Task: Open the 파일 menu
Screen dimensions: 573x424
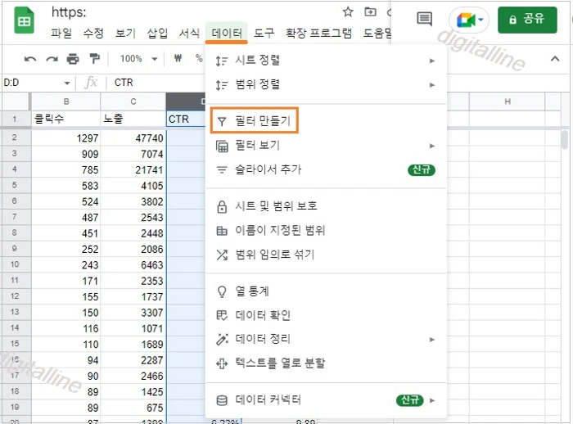Action: click(61, 34)
